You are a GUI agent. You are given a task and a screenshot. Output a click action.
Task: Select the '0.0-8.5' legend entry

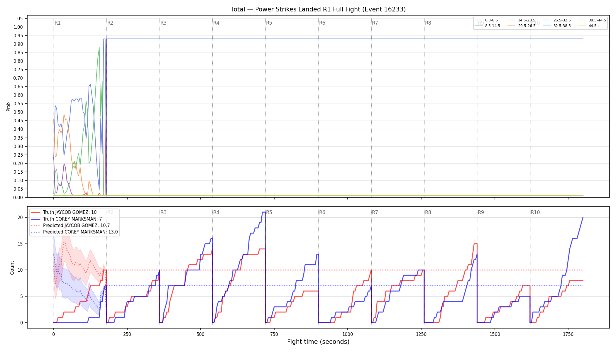tap(486, 20)
